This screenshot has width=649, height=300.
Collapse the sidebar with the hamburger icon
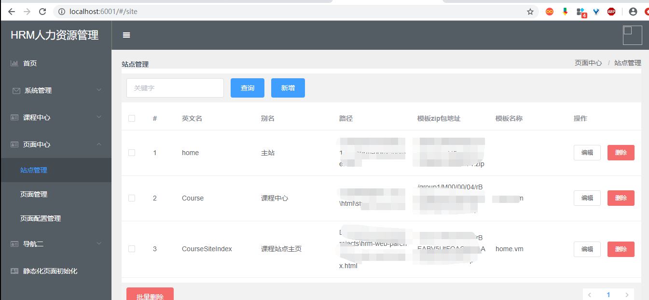[x=125, y=35]
